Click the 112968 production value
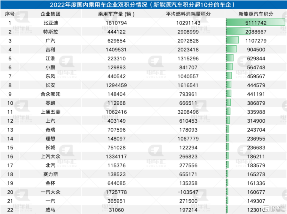This screenshot has width=287, height=214. pyautogui.click(x=116, y=103)
